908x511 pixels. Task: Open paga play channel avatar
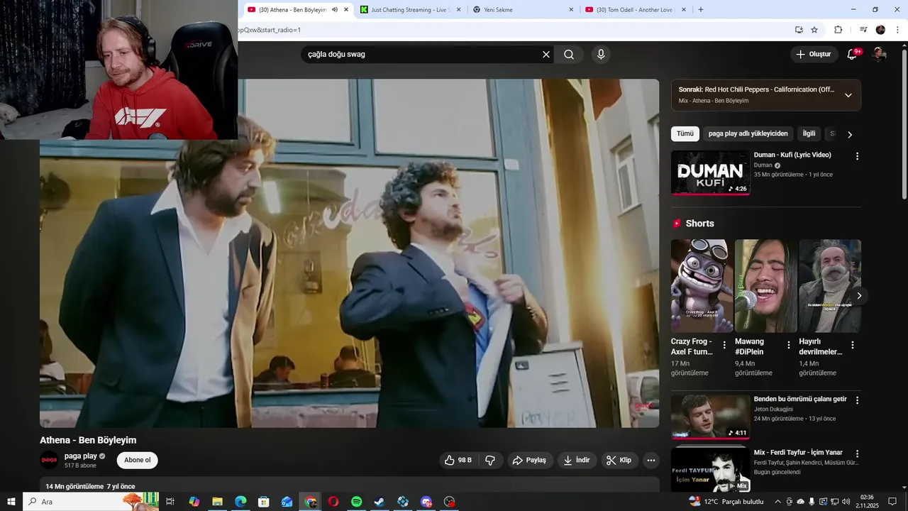coord(49,460)
